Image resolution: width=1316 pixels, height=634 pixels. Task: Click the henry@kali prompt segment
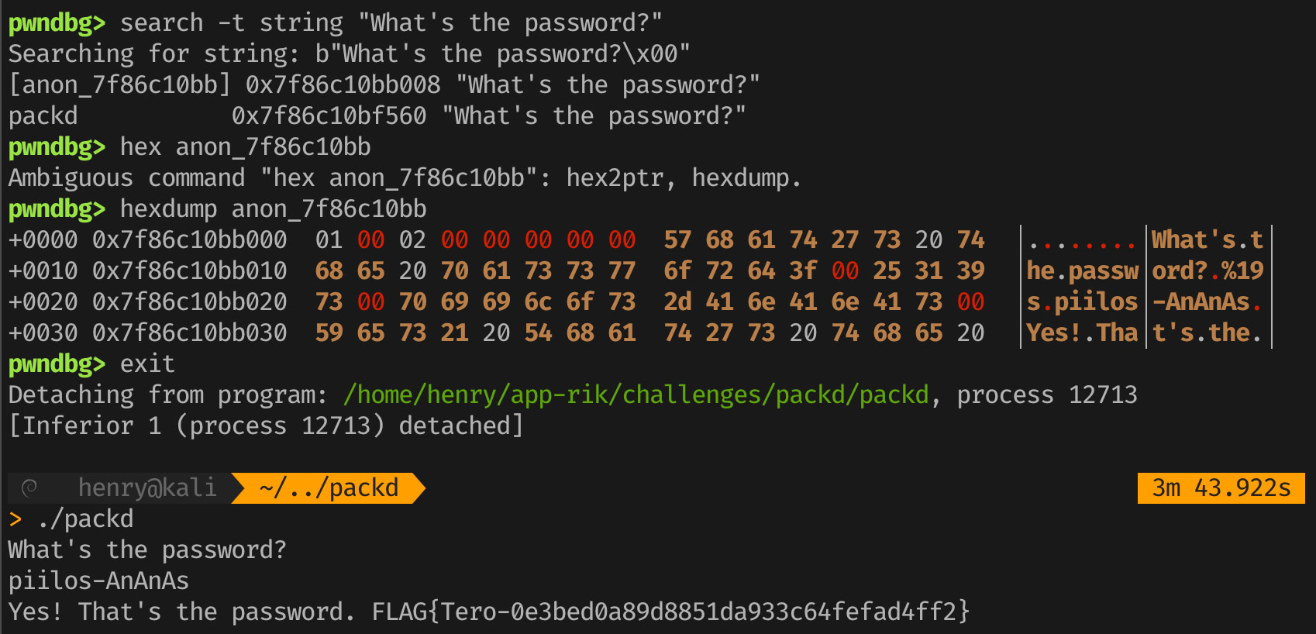pyautogui.click(x=146, y=488)
